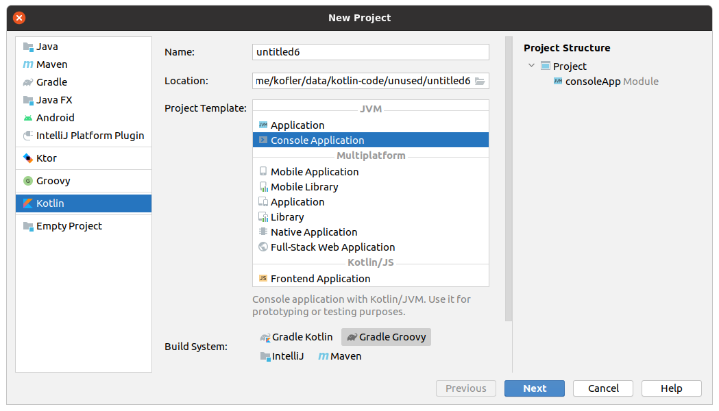719x411 pixels.
Task: Close the New Project dialog
Action: point(19,18)
